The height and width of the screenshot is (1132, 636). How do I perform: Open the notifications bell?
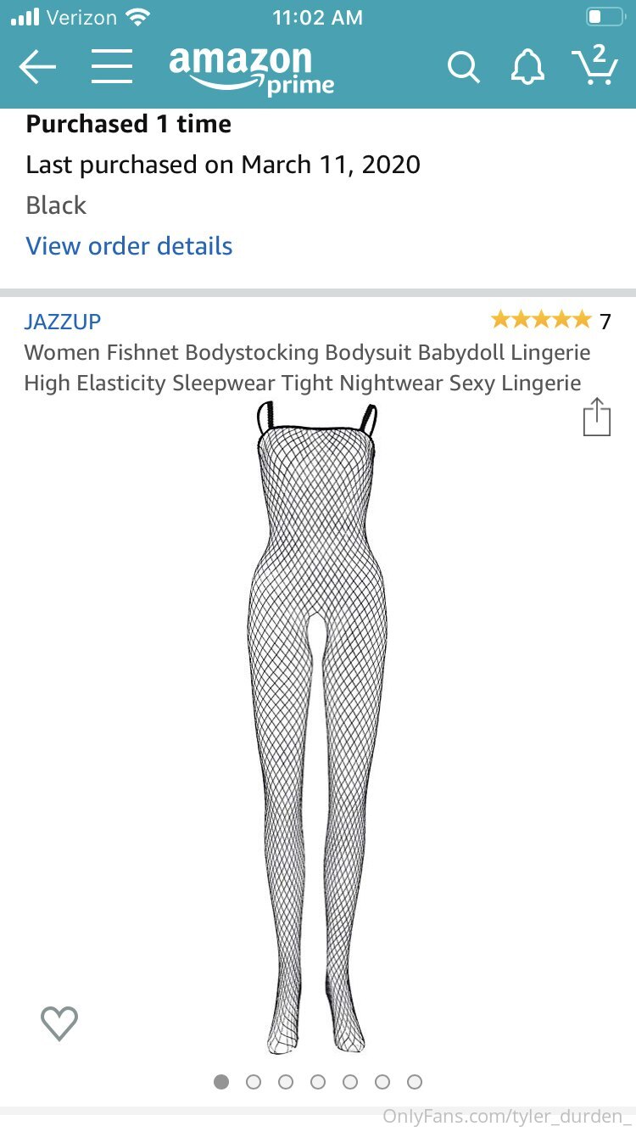click(x=527, y=67)
